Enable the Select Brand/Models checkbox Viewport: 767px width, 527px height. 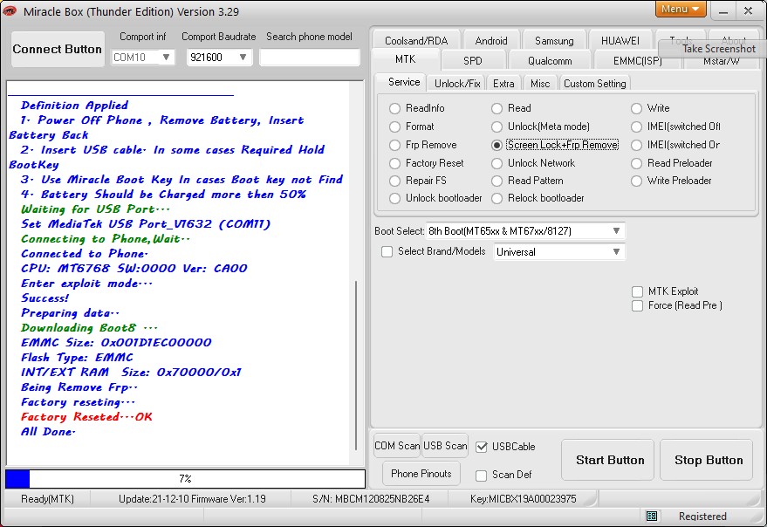387,251
